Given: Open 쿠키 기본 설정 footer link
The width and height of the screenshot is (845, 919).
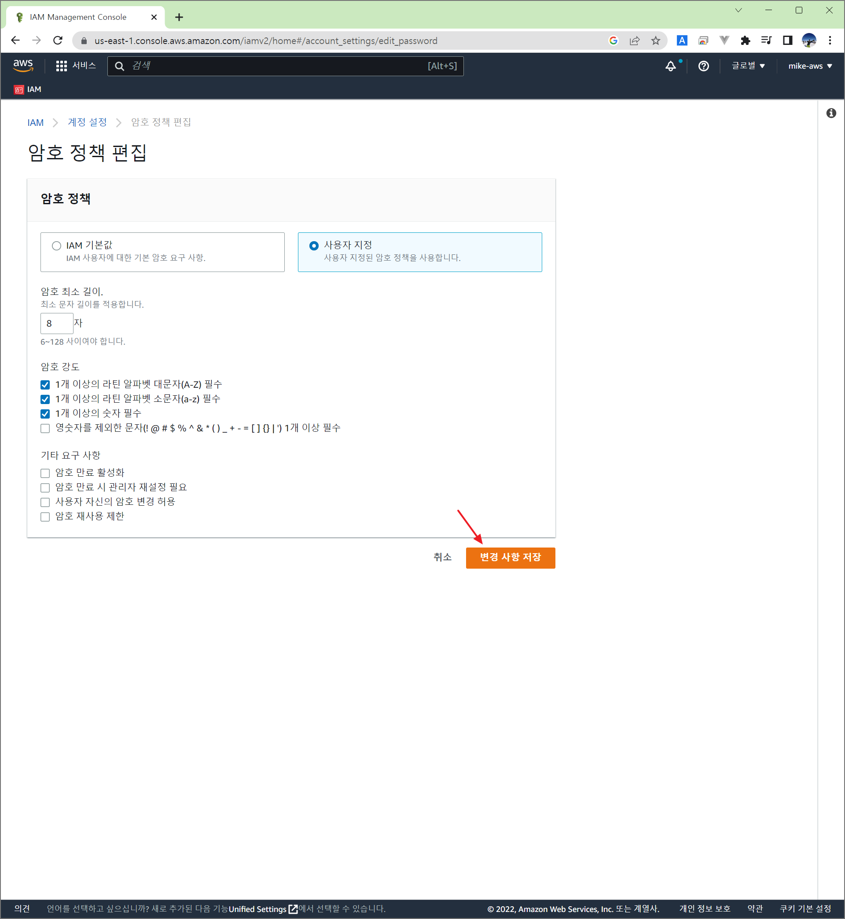Looking at the screenshot, I should pos(805,909).
